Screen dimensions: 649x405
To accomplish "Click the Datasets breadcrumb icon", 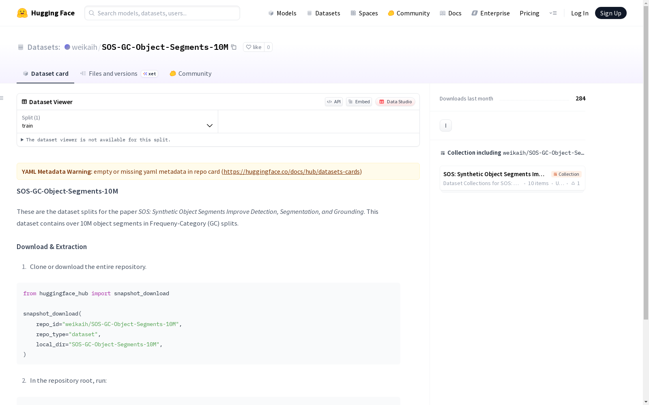I will coord(21,47).
